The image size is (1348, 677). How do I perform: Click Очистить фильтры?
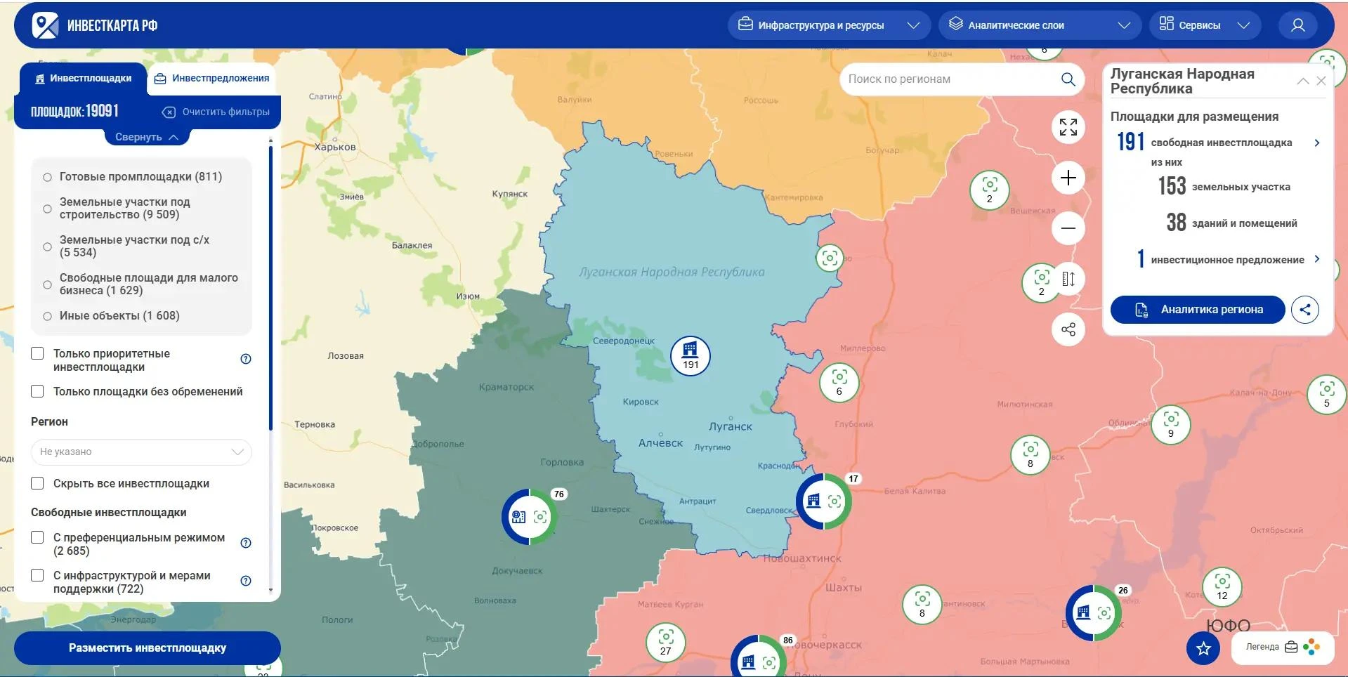(x=216, y=112)
